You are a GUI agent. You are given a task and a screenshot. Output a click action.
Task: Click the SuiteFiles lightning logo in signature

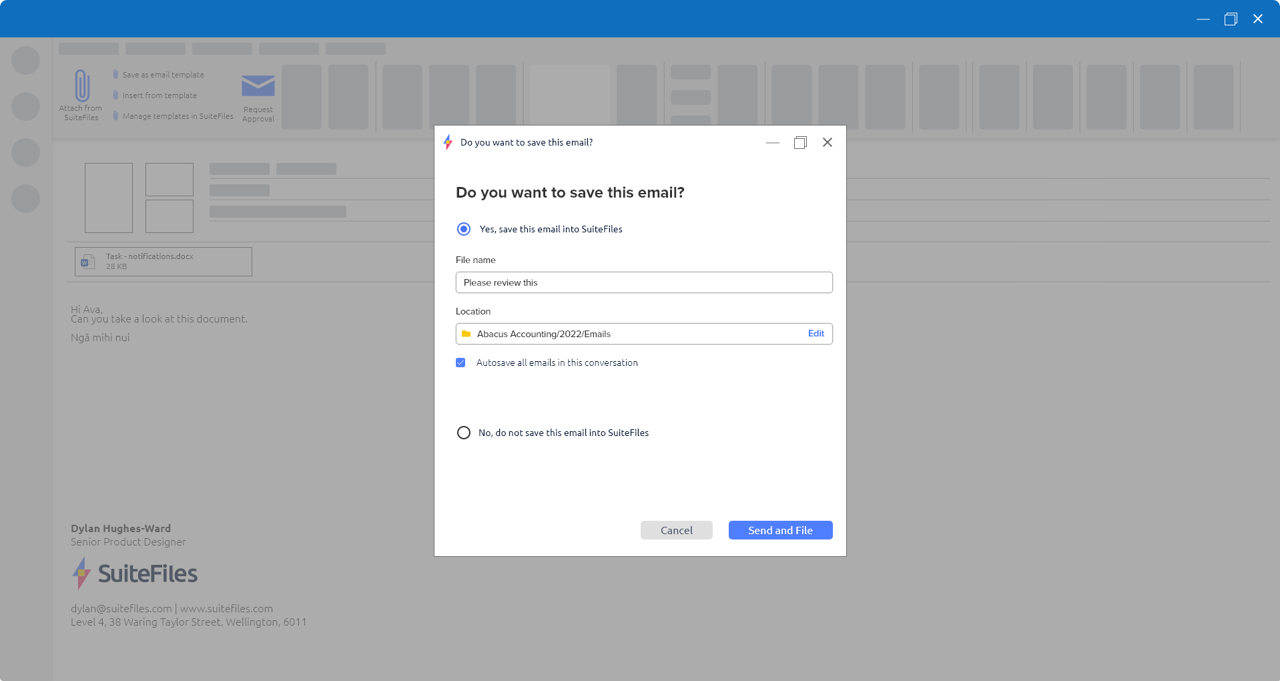click(81, 573)
